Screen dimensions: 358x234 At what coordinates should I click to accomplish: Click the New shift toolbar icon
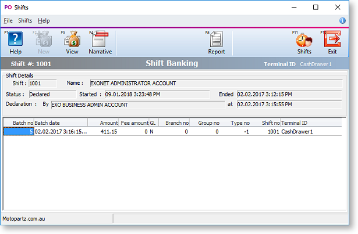tap(43, 43)
